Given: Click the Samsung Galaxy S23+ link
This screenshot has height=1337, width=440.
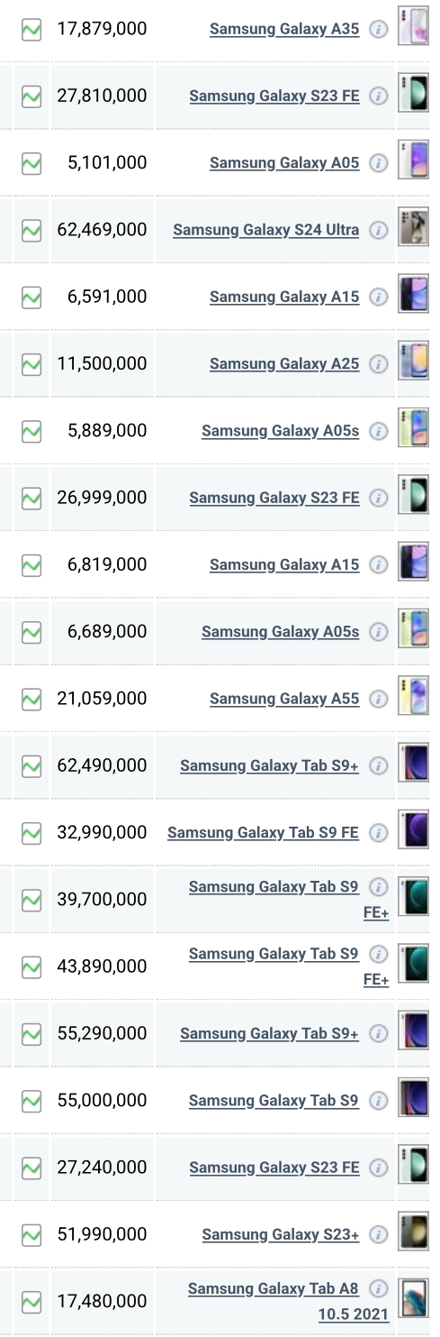Looking at the screenshot, I should (x=281, y=1234).
